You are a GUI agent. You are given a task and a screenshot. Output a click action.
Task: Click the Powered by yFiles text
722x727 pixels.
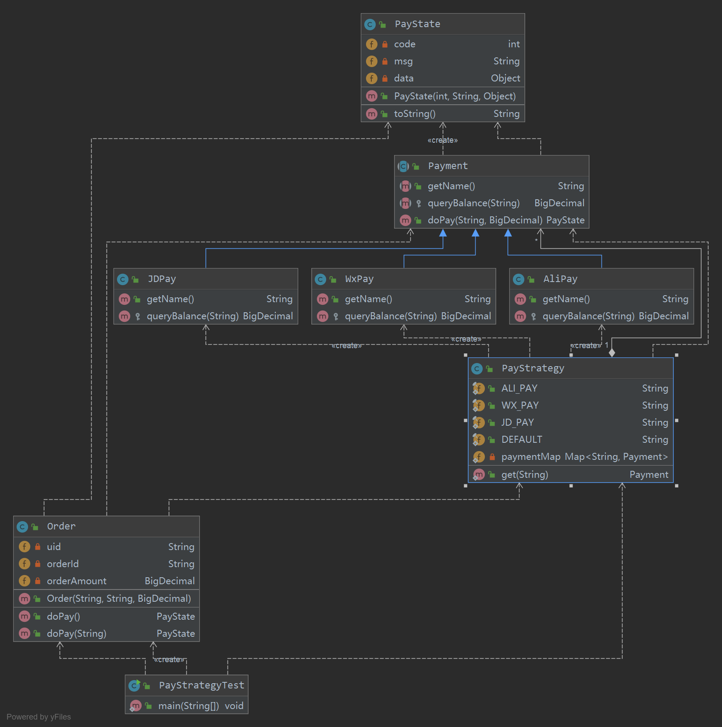tap(39, 717)
